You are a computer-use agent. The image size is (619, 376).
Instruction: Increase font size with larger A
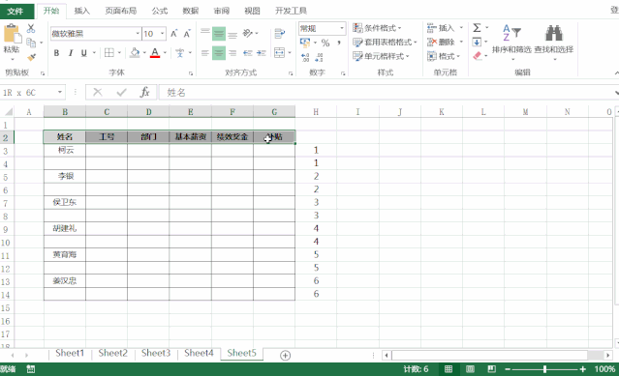coord(174,34)
